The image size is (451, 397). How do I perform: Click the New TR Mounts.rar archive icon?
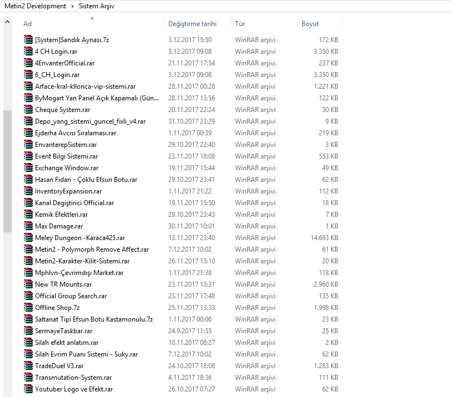[x=28, y=284]
